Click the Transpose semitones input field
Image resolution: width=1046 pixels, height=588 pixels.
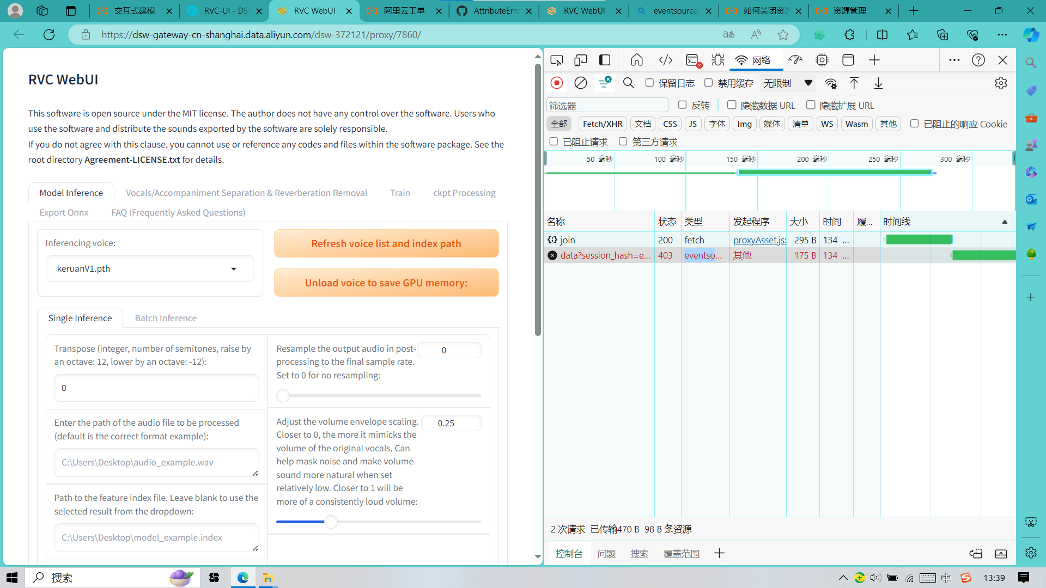click(x=156, y=388)
